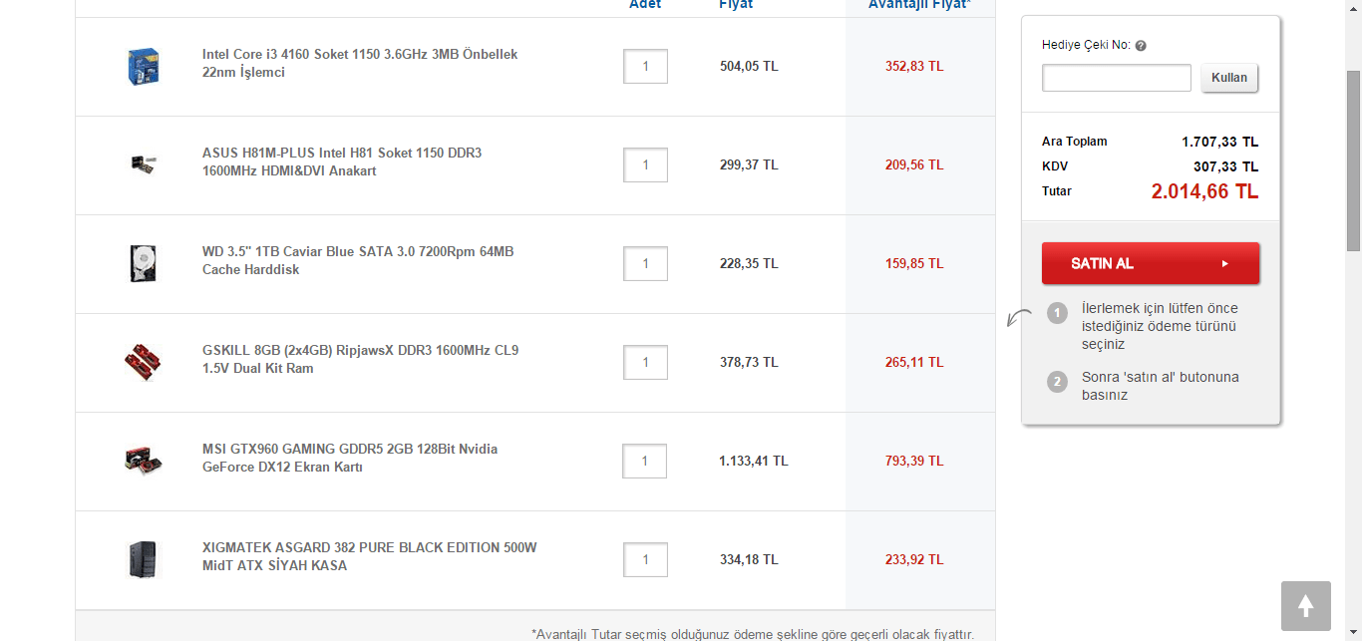
Task: Open the Intel Core i3 4160 product link
Action: click(359, 63)
